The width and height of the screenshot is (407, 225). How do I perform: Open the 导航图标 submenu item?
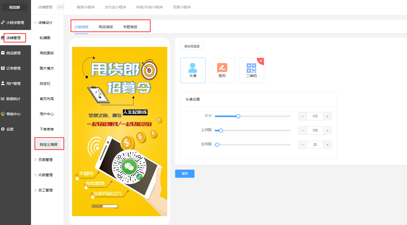point(47,53)
